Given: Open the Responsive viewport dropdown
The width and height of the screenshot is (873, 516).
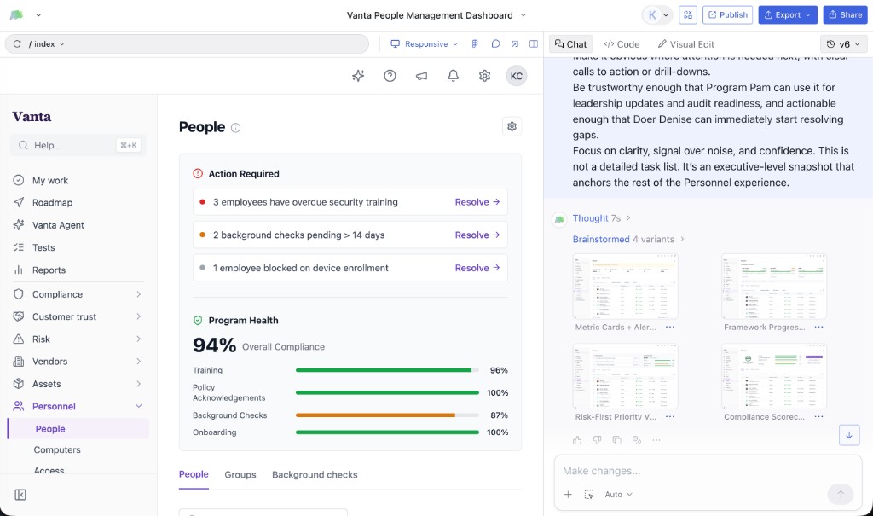Looking at the screenshot, I should [x=424, y=44].
